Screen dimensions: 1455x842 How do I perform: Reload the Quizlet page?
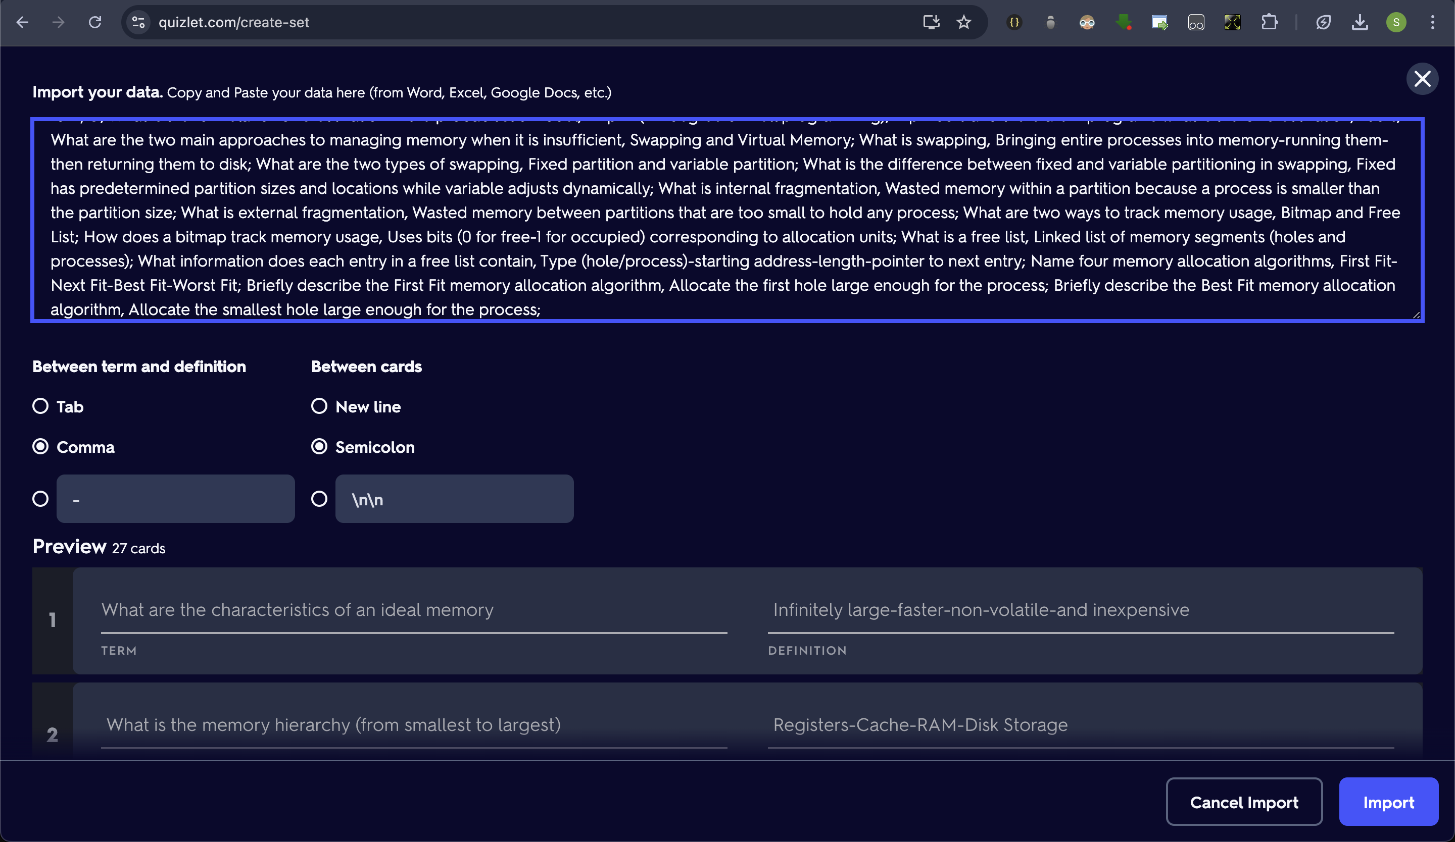[95, 23]
